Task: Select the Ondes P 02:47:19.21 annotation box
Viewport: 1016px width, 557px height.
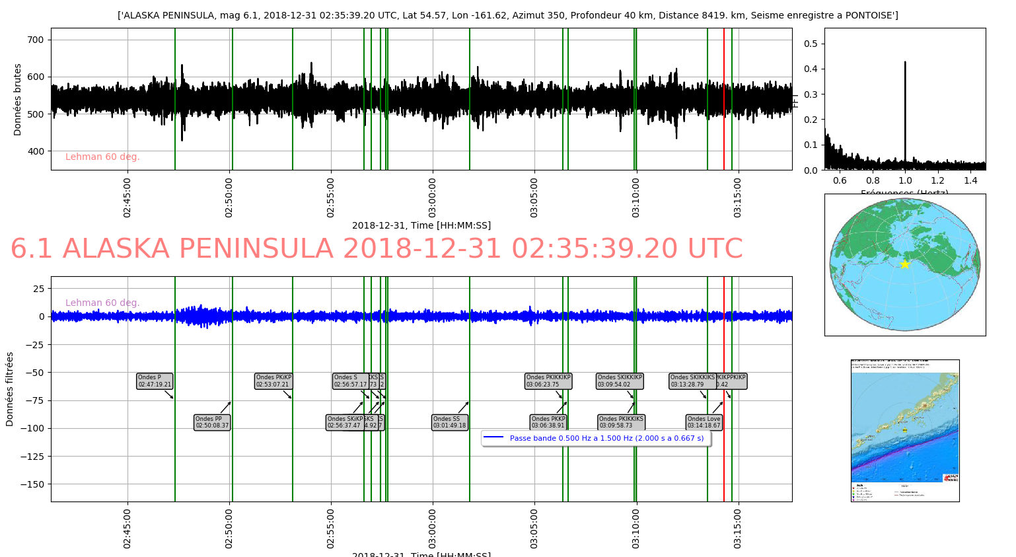Action: pos(155,381)
